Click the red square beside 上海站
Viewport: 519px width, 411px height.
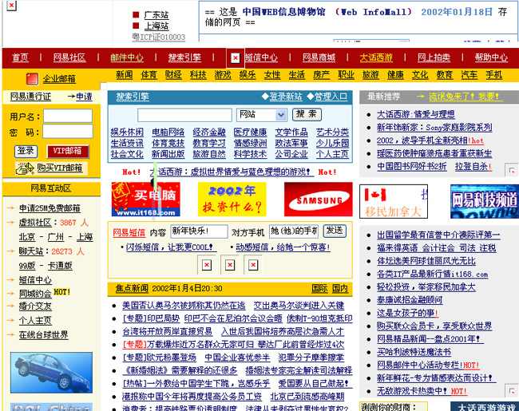tap(136, 26)
